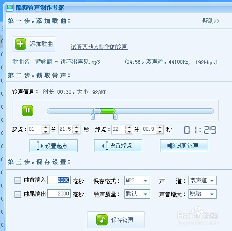Open the 声音增大 原始 dropdown

coord(203,194)
